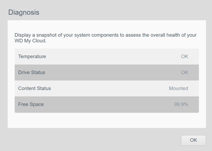Screen dimensions: 212x151
Task: Click the Diagnosis dialog title
Action: [x=24, y=13]
